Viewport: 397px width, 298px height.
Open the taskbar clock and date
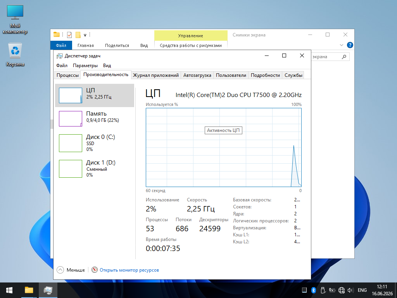tap(382, 290)
